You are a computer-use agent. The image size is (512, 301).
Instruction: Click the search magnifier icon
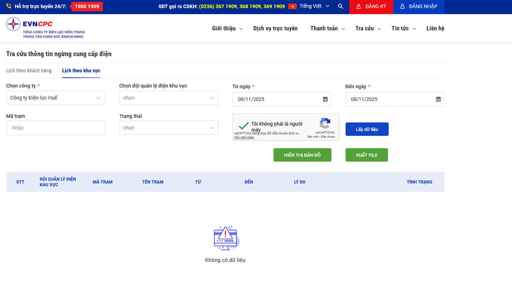click(x=340, y=6)
